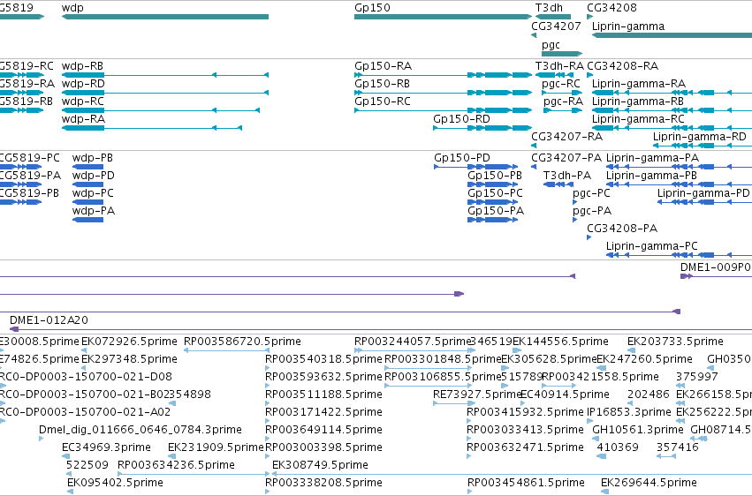Select protein Liprin-gamma-PA
752x496 pixels.
click(680, 167)
